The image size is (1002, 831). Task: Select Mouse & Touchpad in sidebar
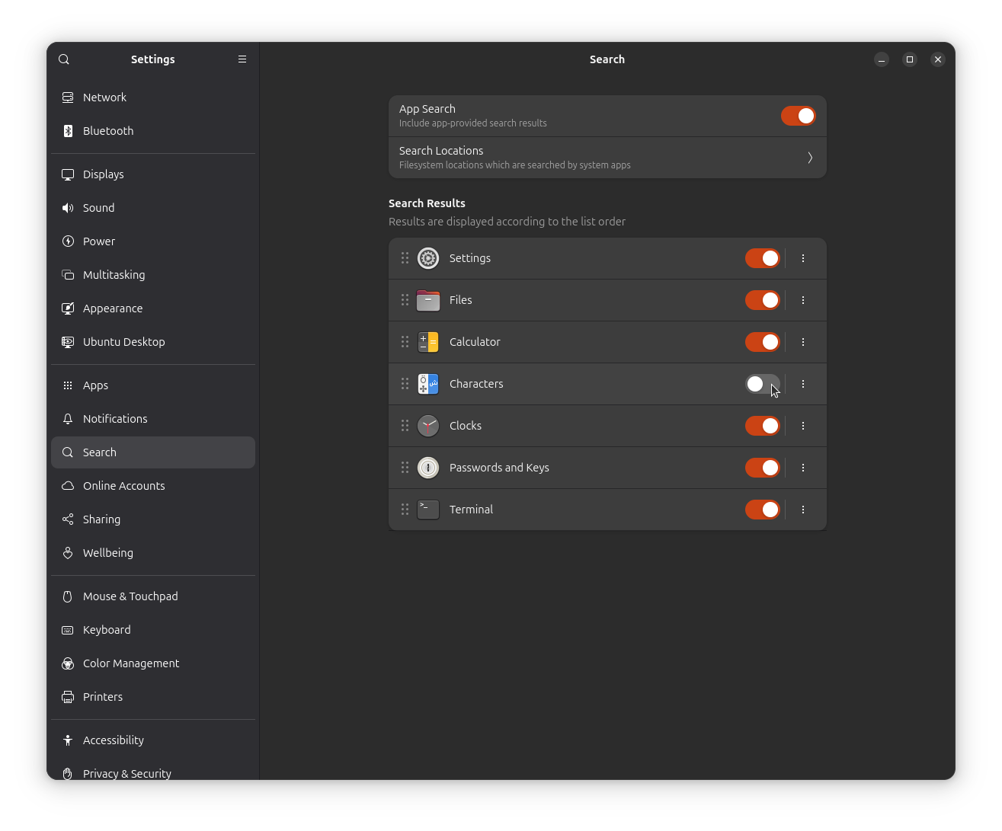tap(130, 596)
